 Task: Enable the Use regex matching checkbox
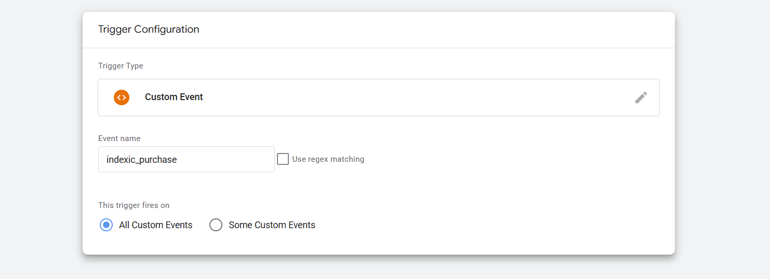click(283, 159)
